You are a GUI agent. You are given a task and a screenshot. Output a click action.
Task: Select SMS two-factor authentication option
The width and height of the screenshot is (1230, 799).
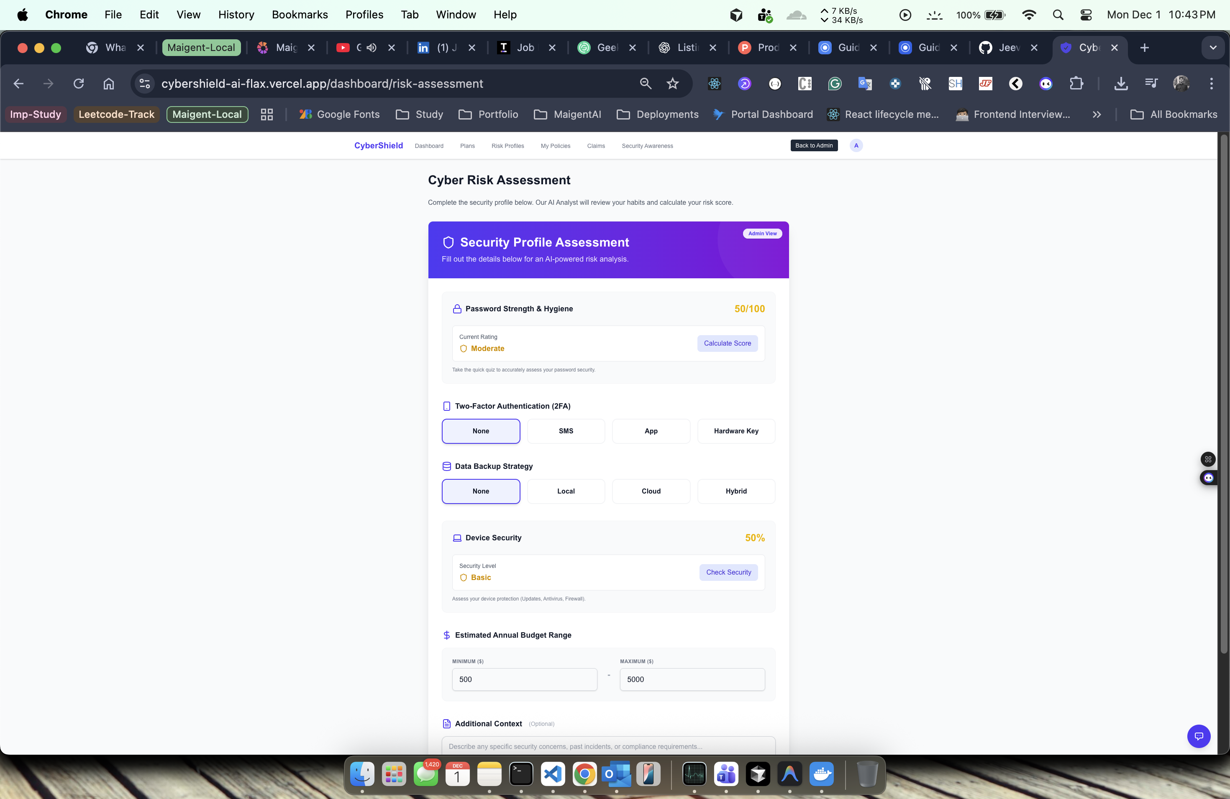tap(565, 431)
